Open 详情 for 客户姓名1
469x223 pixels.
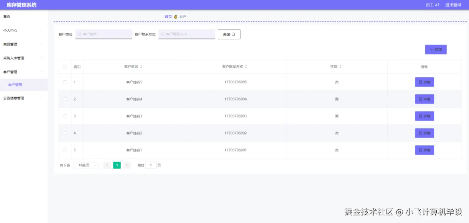424,150
